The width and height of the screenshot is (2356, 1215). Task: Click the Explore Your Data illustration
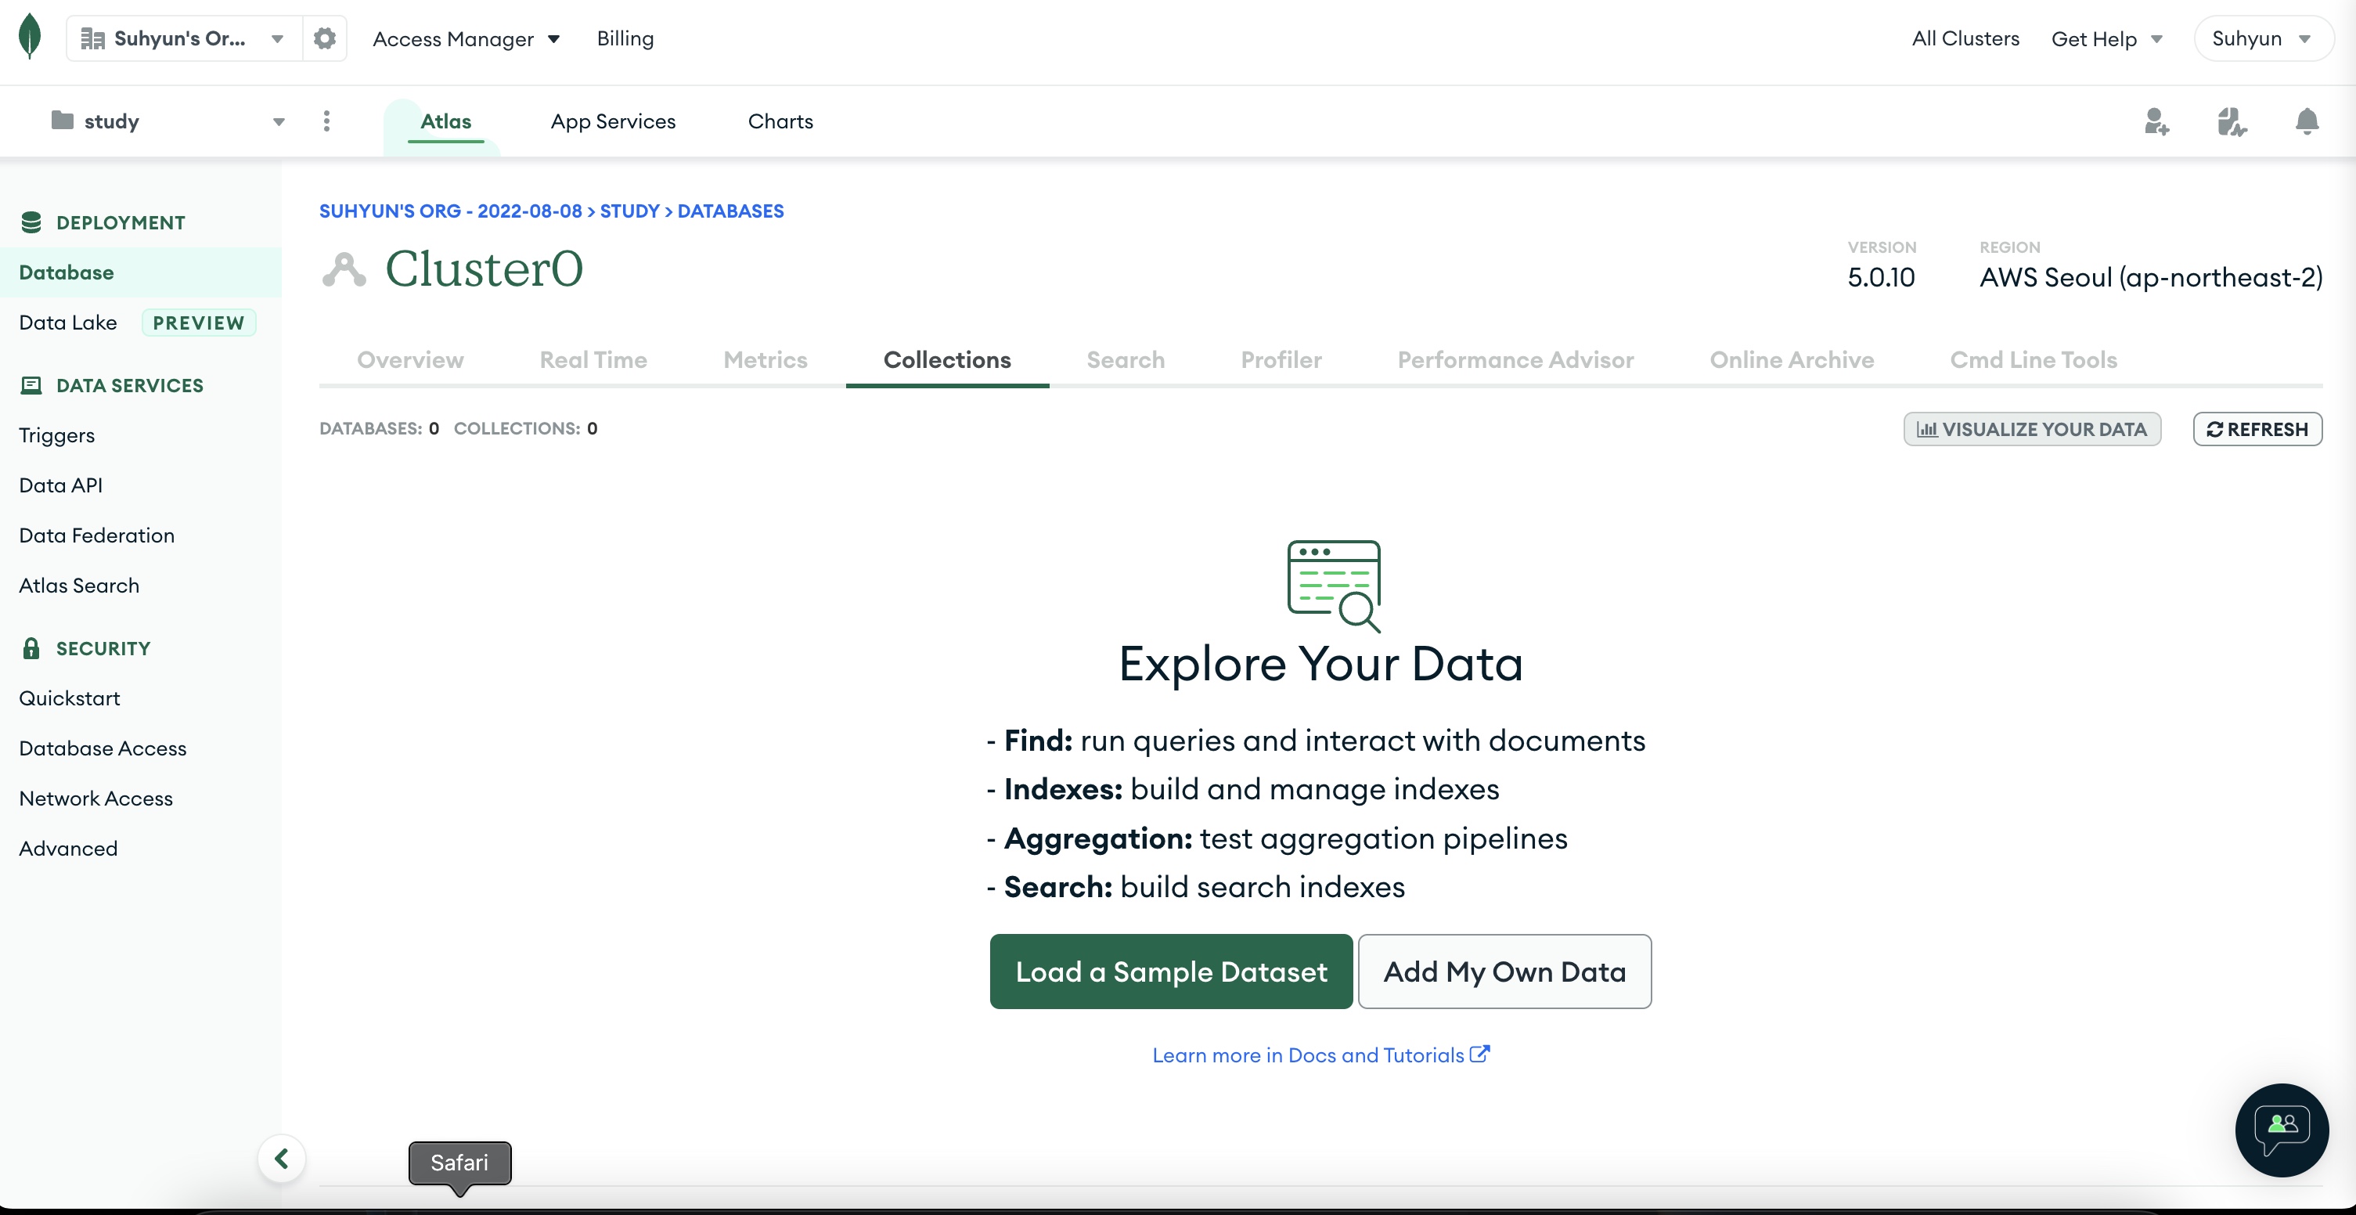(x=1335, y=586)
